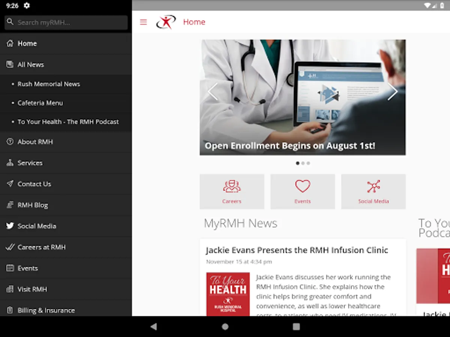450x337 pixels.
Task: Open Jackie Evans Infusion Clinic article title
Action: [297, 250]
